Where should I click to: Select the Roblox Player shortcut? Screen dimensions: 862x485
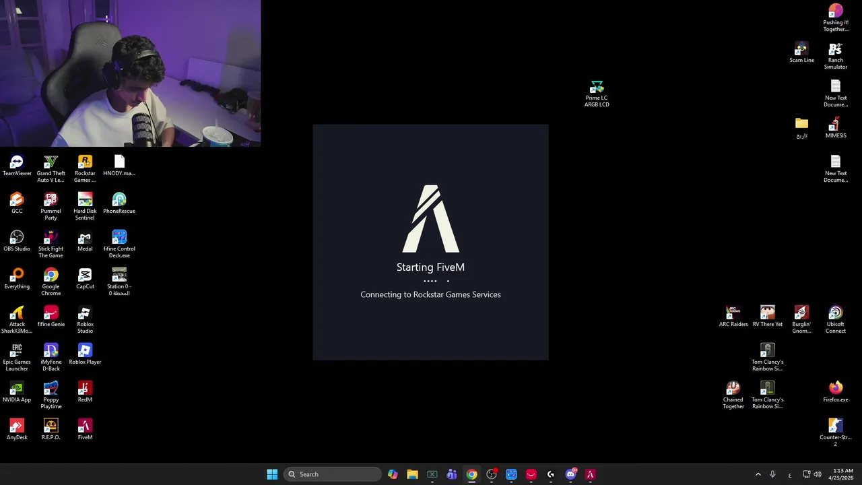click(85, 354)
